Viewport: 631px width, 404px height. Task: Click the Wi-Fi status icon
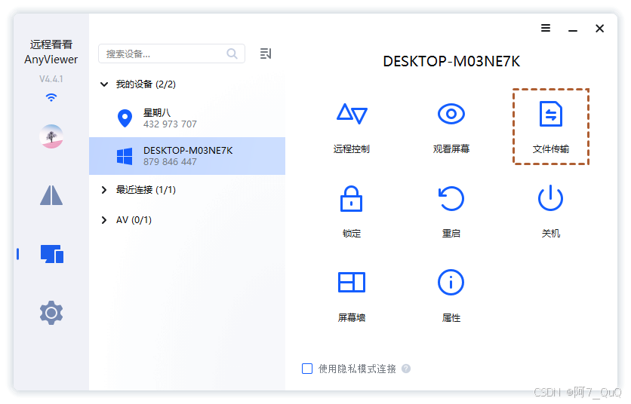[x=51, y=97]
